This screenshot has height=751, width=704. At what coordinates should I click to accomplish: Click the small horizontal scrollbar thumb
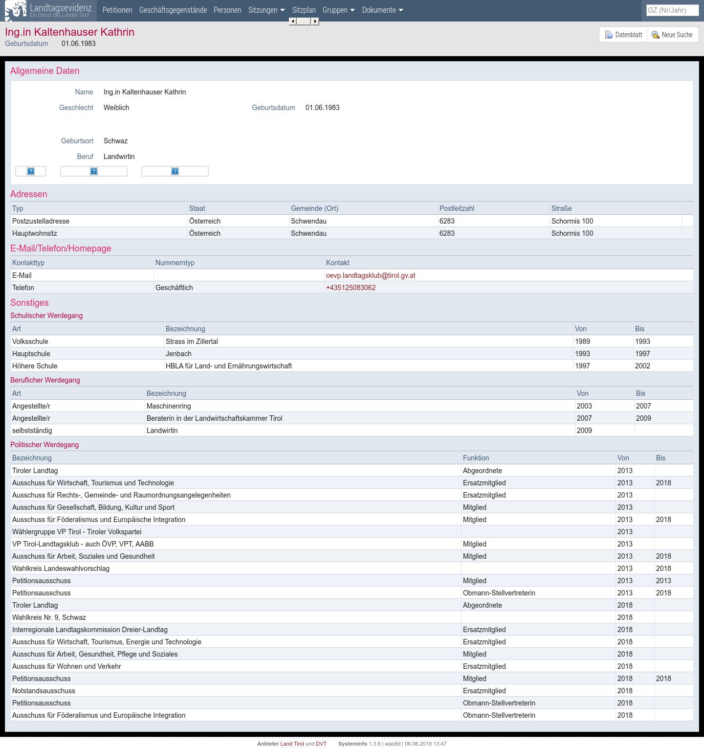(304, 21)
